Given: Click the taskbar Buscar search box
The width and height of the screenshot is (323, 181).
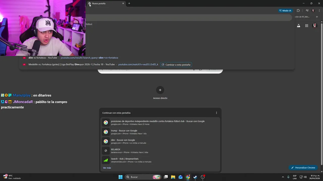Looking at the screenshot, I should (x=143, y=177).
